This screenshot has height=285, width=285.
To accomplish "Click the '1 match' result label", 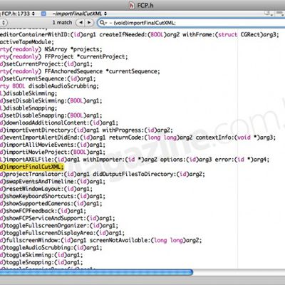I will click(62, 23).
